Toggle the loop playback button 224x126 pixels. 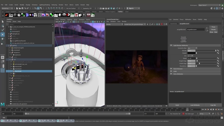point(213,114)
